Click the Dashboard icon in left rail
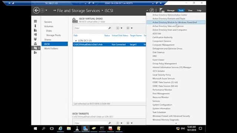This screenshot has width=237, height=133. pyautogui.click(x=36, y=21)
